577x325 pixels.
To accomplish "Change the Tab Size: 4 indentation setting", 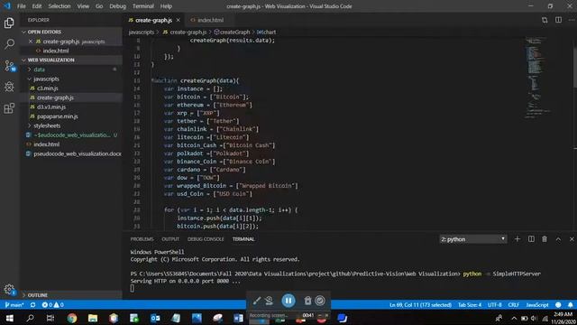I will (x=470, y=305).
